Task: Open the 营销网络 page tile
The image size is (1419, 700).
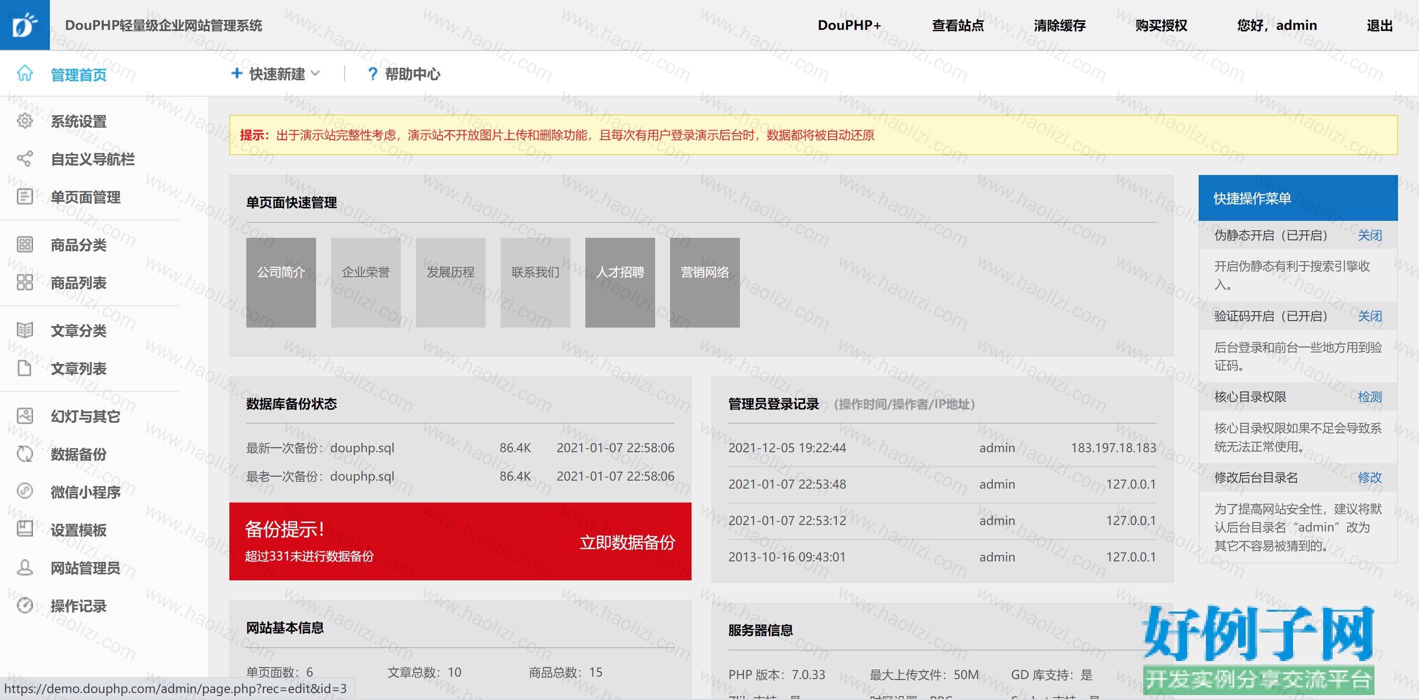Action: click(x=705, y=283)
